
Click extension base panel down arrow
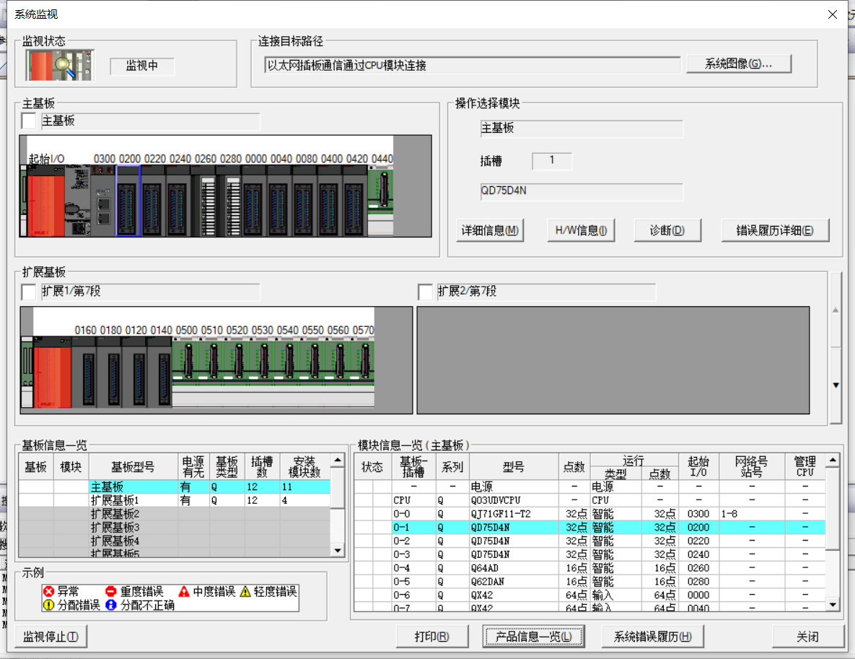pos(836,385)
